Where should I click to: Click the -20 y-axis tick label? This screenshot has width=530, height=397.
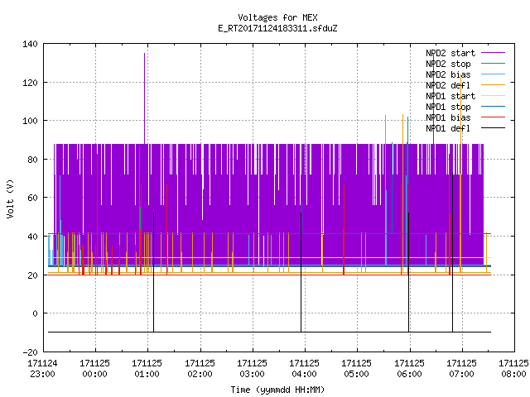(30, 352)
